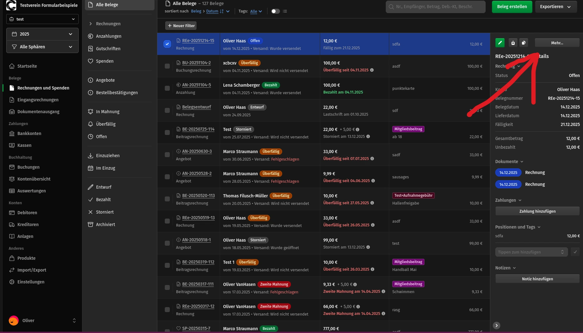Toggle the list view switch beside Tags
The width and height of the screenshot is (583, 333).
click(275, 11)
